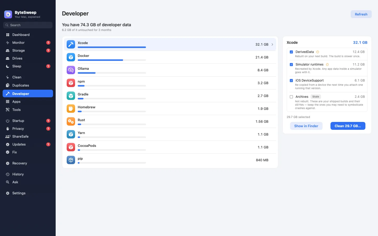Screen dimensions: 378x236
Task: Click the Stale tag on Archives
Action: [x=316, y=97]
